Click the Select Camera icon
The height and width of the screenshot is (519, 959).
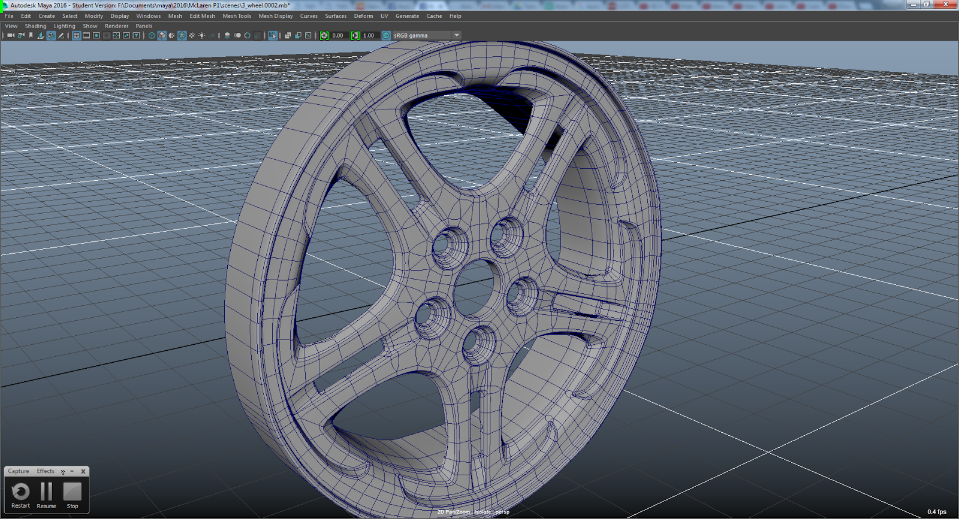tap(11, 35)
